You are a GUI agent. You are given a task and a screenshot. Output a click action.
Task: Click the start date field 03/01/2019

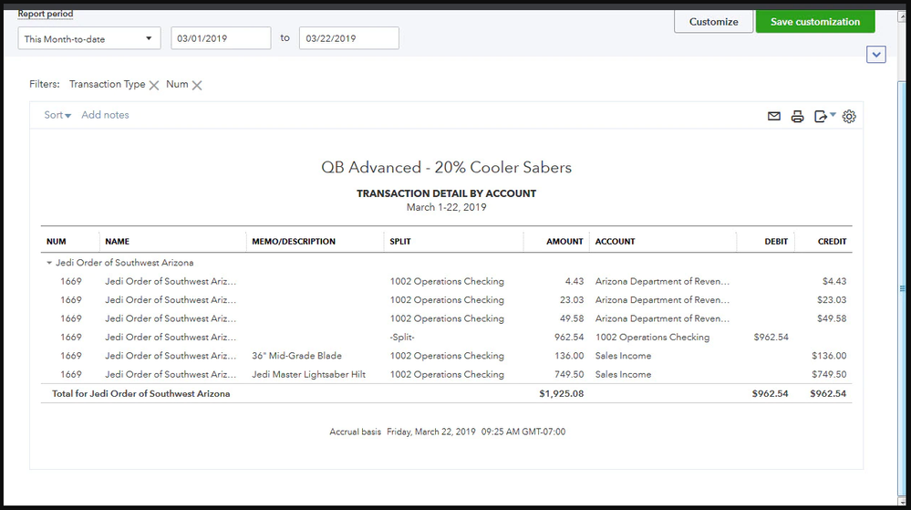click(221, 38)
